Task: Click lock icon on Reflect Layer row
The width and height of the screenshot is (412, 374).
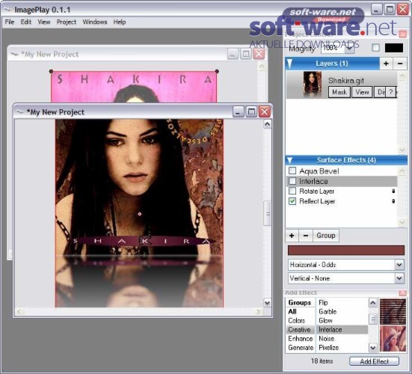Action: point(393,201)
